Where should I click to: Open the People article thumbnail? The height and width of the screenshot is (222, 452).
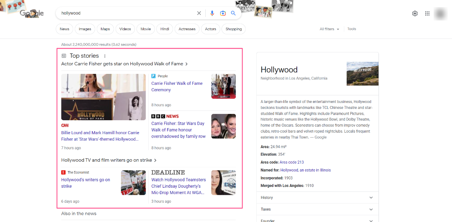point(223,86)
